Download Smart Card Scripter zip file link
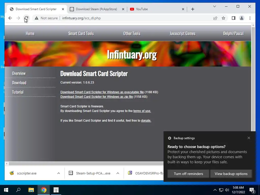260x195 pixels. tap(96, 97)
